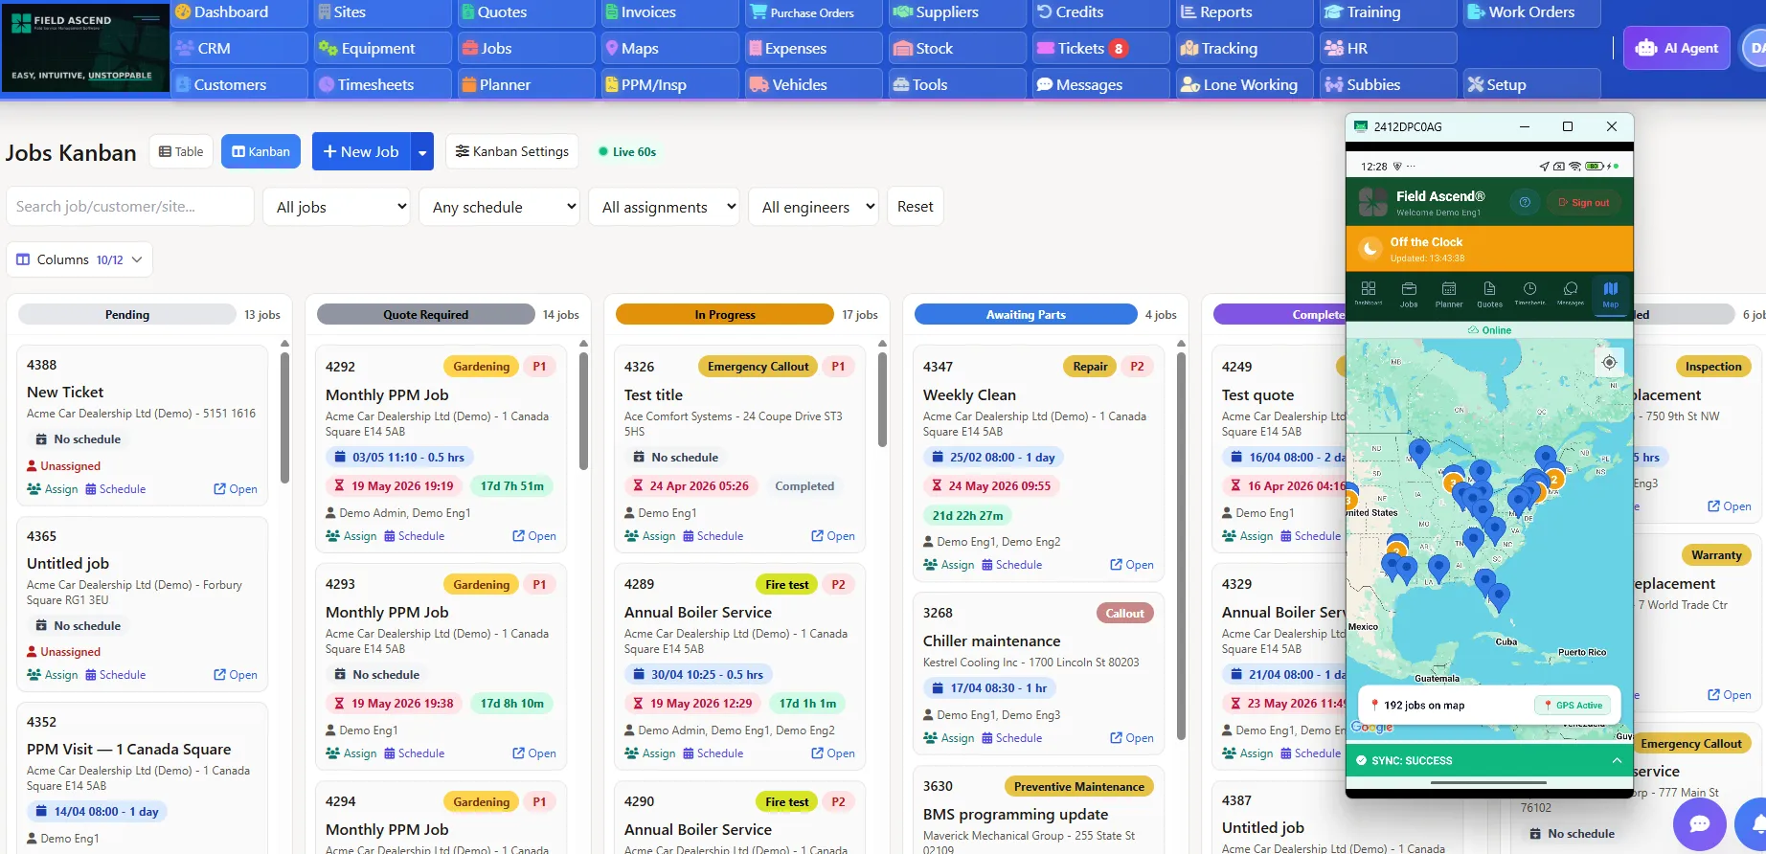This screenshot has width=1766, height=854.
Task: Click the Fire test tag on job 4289
Action: (x=787, y=584)
